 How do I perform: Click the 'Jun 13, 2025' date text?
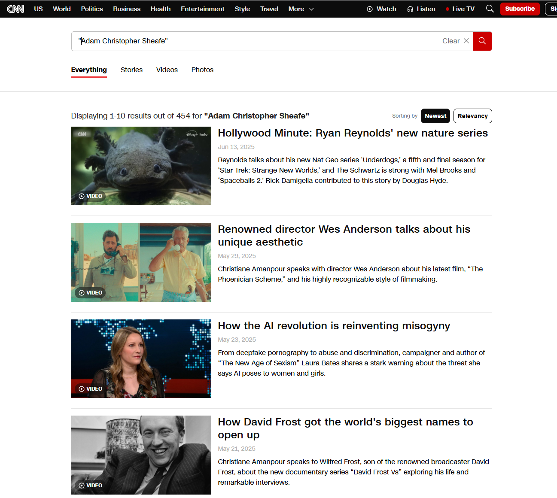point(236,147)
